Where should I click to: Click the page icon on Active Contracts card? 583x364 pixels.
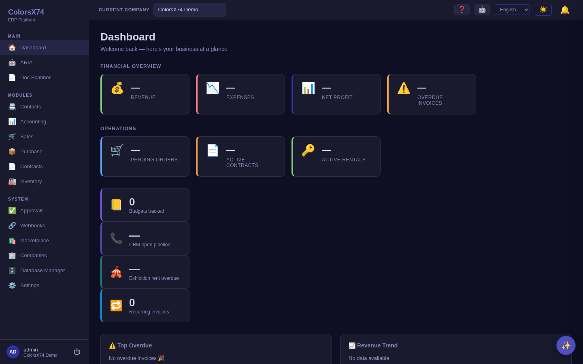213,150
